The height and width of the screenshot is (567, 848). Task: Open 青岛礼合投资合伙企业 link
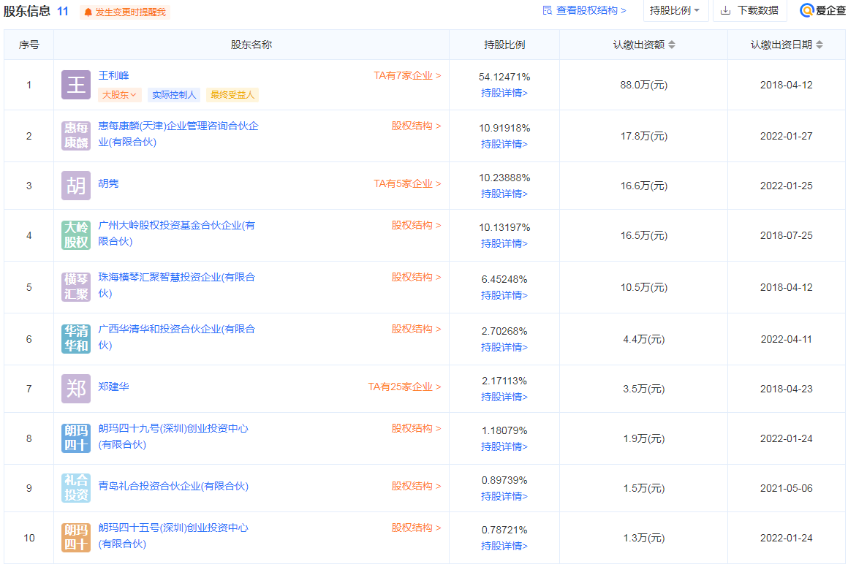point(173,486)
